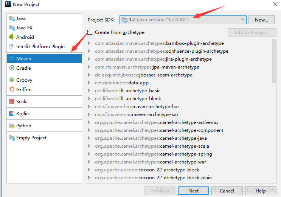Image resolution: width=281 pixels, height=197 pixels.
Task: Select IntelliJ Platform Plugin project type
Action: point(40,47)
